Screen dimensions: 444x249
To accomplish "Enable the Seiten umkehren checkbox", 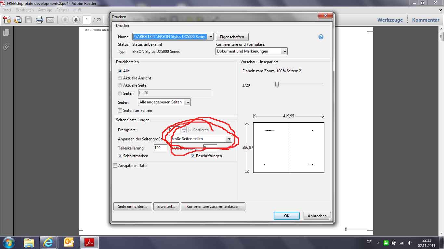I will [x=120, y=111].
